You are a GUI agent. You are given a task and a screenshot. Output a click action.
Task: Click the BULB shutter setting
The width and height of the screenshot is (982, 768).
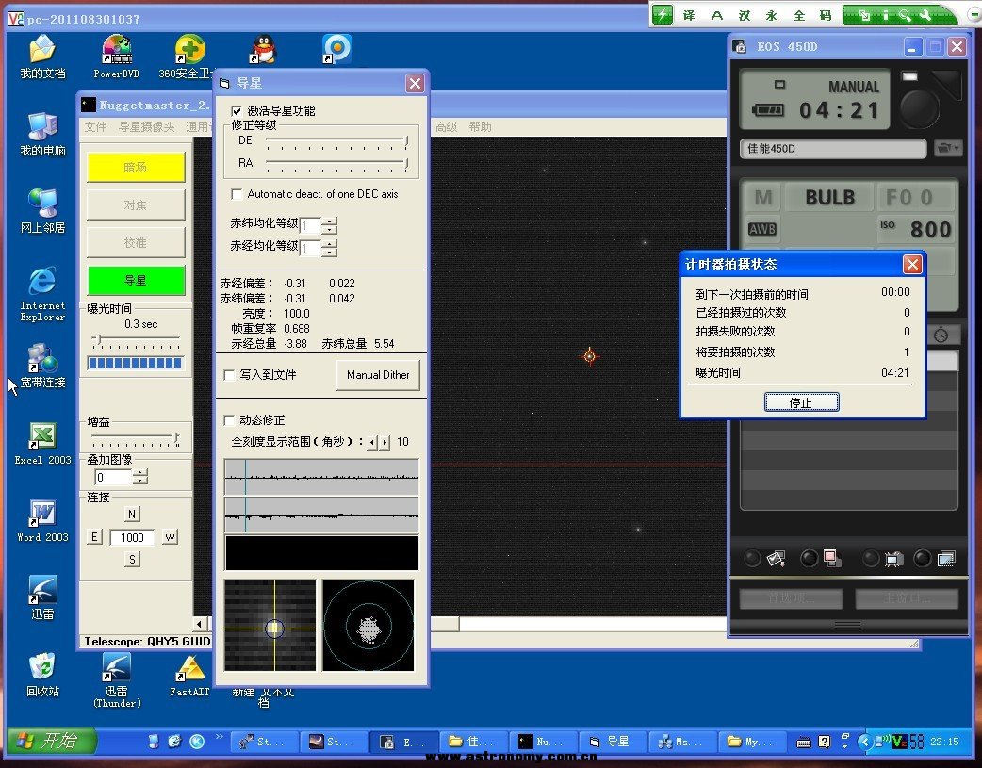pos(830,197)
